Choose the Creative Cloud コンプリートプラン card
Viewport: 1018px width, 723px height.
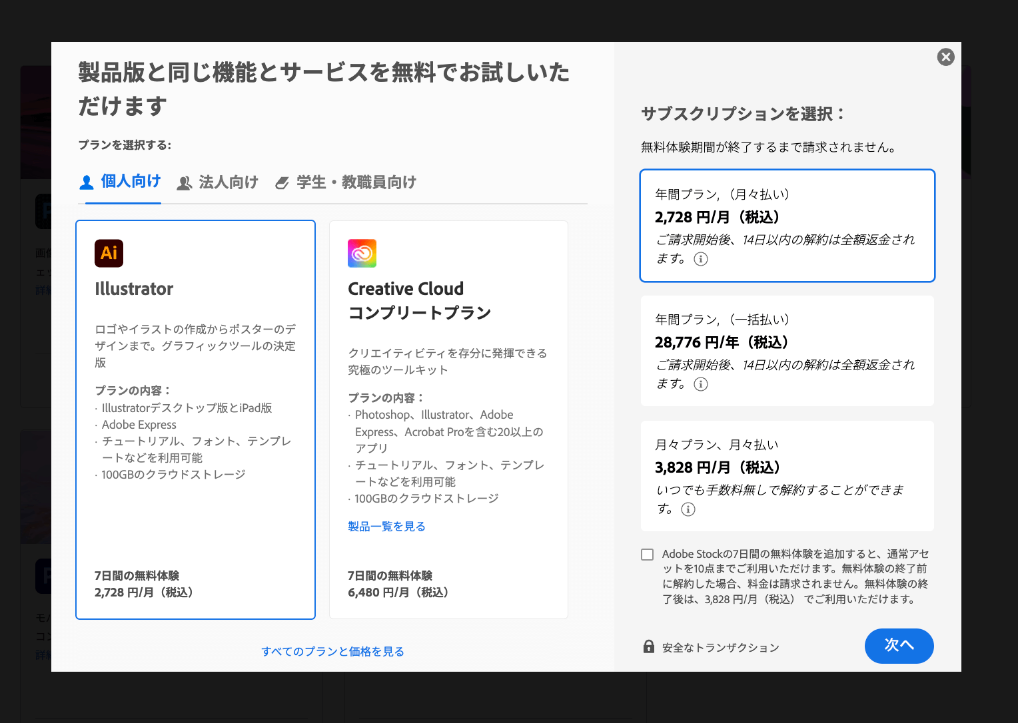[448, 419]
